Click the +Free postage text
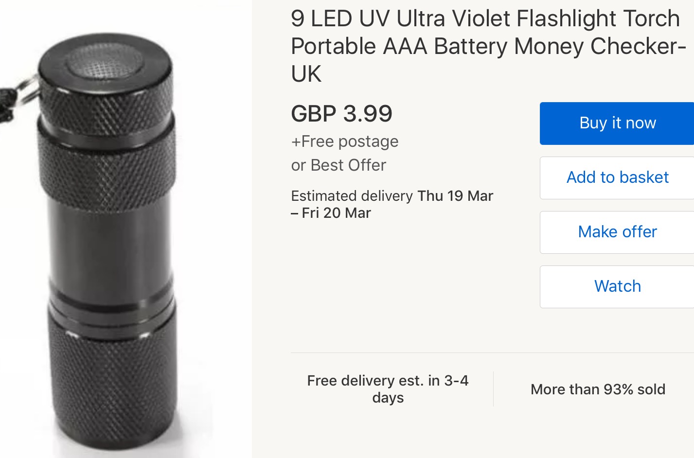This screenshot has width=694, height=458. 345,141
